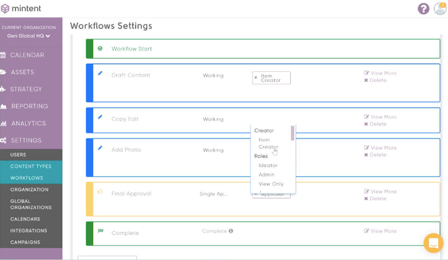Viewport: 448px width, 260px height.
Task: Open the help question mark icon
Action: click(423, 8)
